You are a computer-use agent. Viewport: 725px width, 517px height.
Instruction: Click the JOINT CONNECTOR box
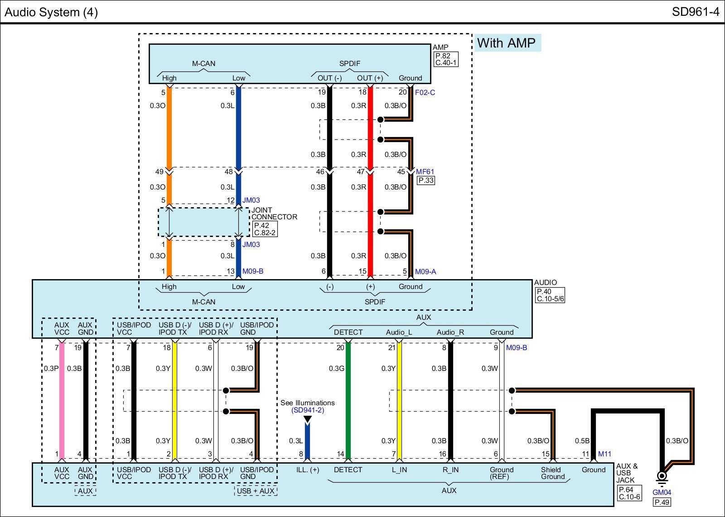coord(203,222)
